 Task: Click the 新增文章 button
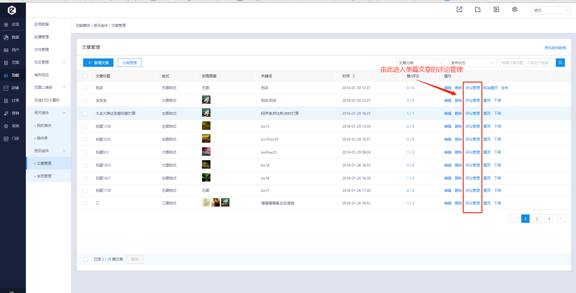tap(98, 63)
